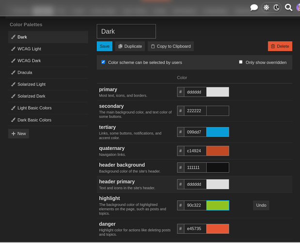Open the search magnifier icon
The width and height of the screenshot is (300, 243).
pyautogui.click(x=288, y=8)
